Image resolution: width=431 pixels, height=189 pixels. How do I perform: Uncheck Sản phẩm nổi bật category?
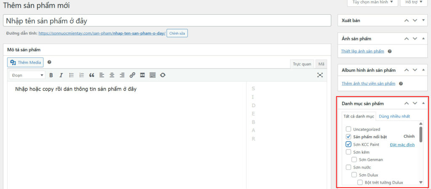(x=349, y=136)
